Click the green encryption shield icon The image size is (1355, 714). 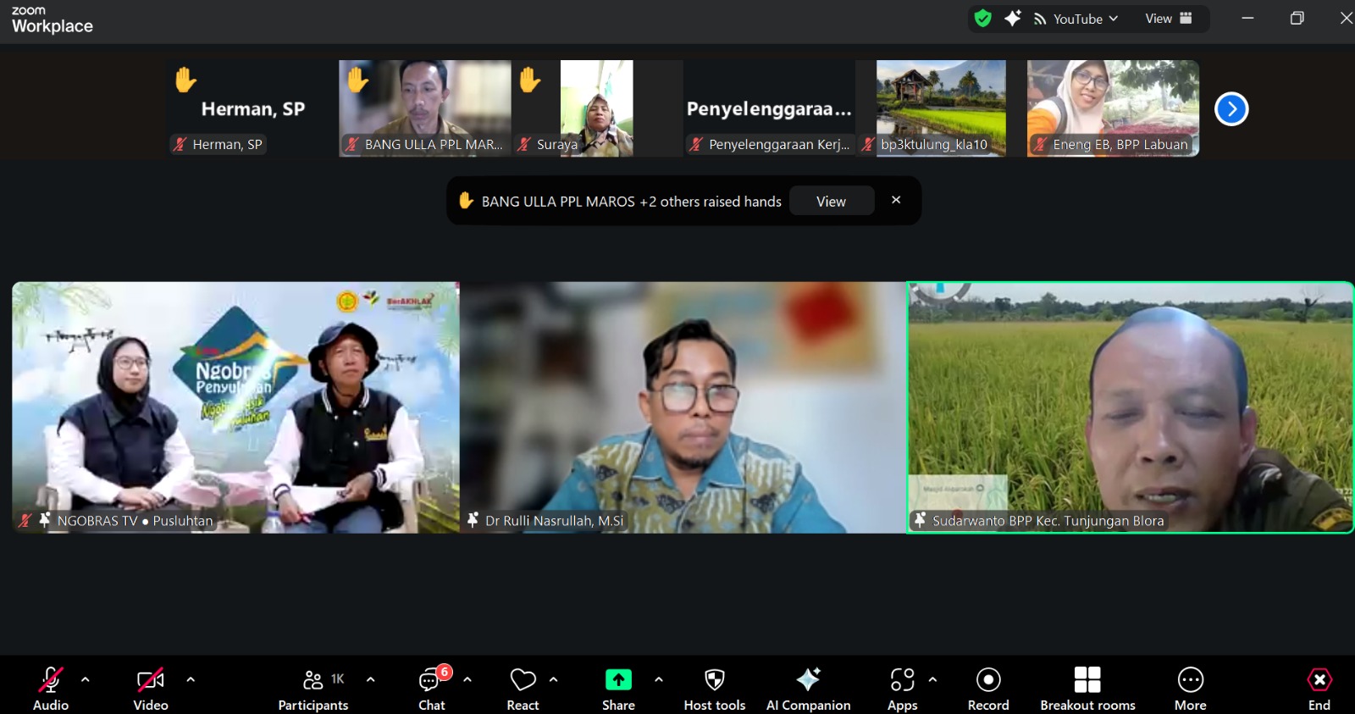983,19
